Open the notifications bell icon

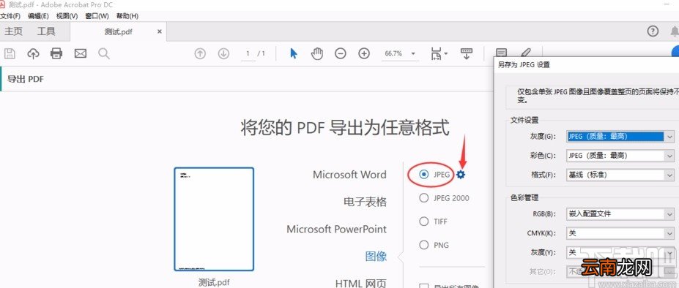tap(675, 31)
